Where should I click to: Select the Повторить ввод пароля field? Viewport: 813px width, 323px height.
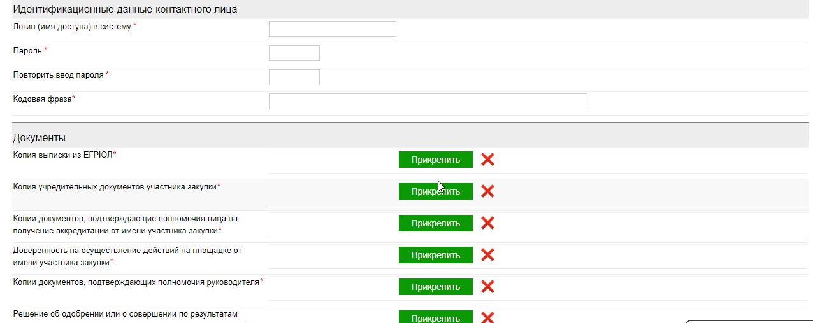(294, 78)
